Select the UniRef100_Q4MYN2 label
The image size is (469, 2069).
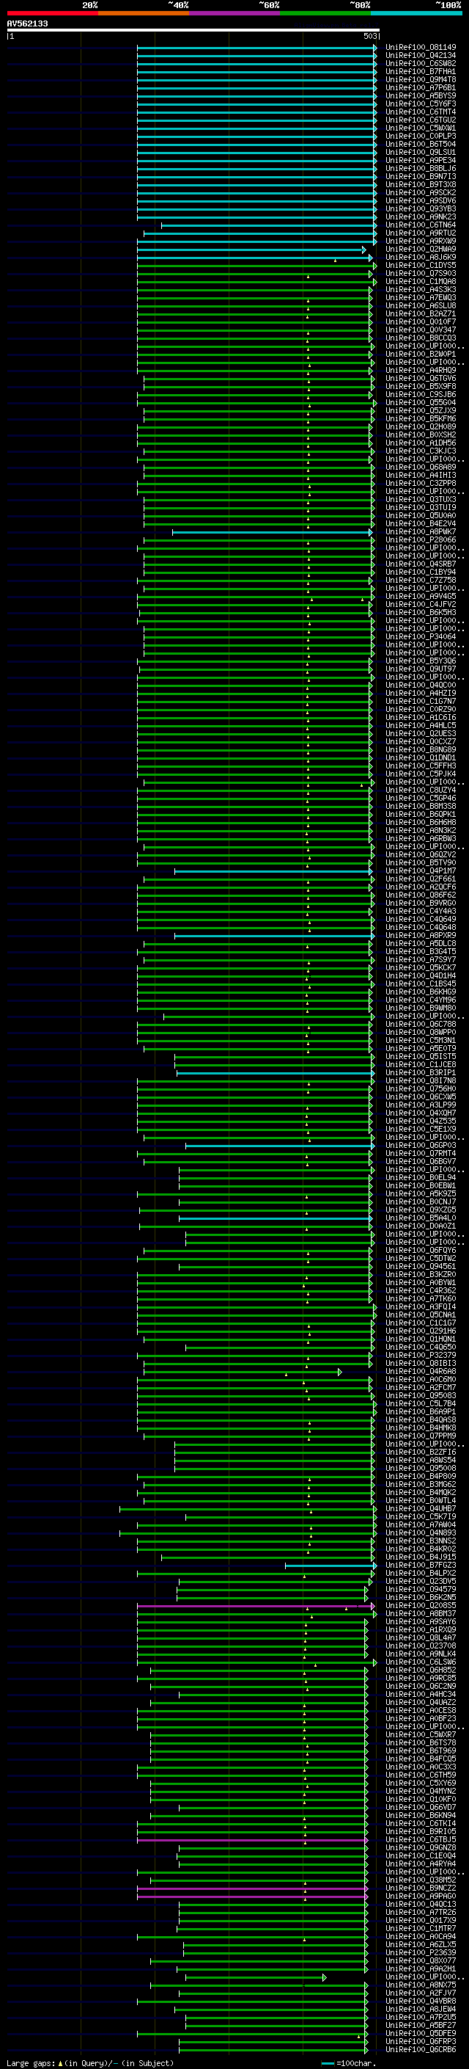pyautogui.click(x=421, y=1791)
